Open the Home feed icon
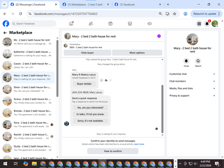Viewport: 224px width, 168px height. click(71, 24)
